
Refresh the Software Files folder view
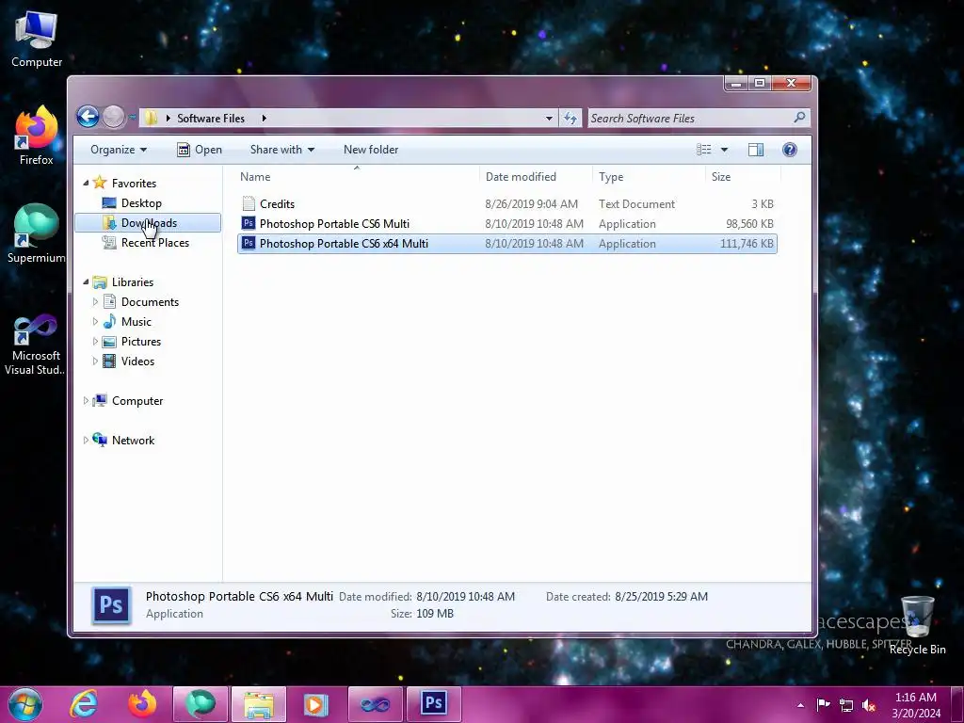point(570,118)
